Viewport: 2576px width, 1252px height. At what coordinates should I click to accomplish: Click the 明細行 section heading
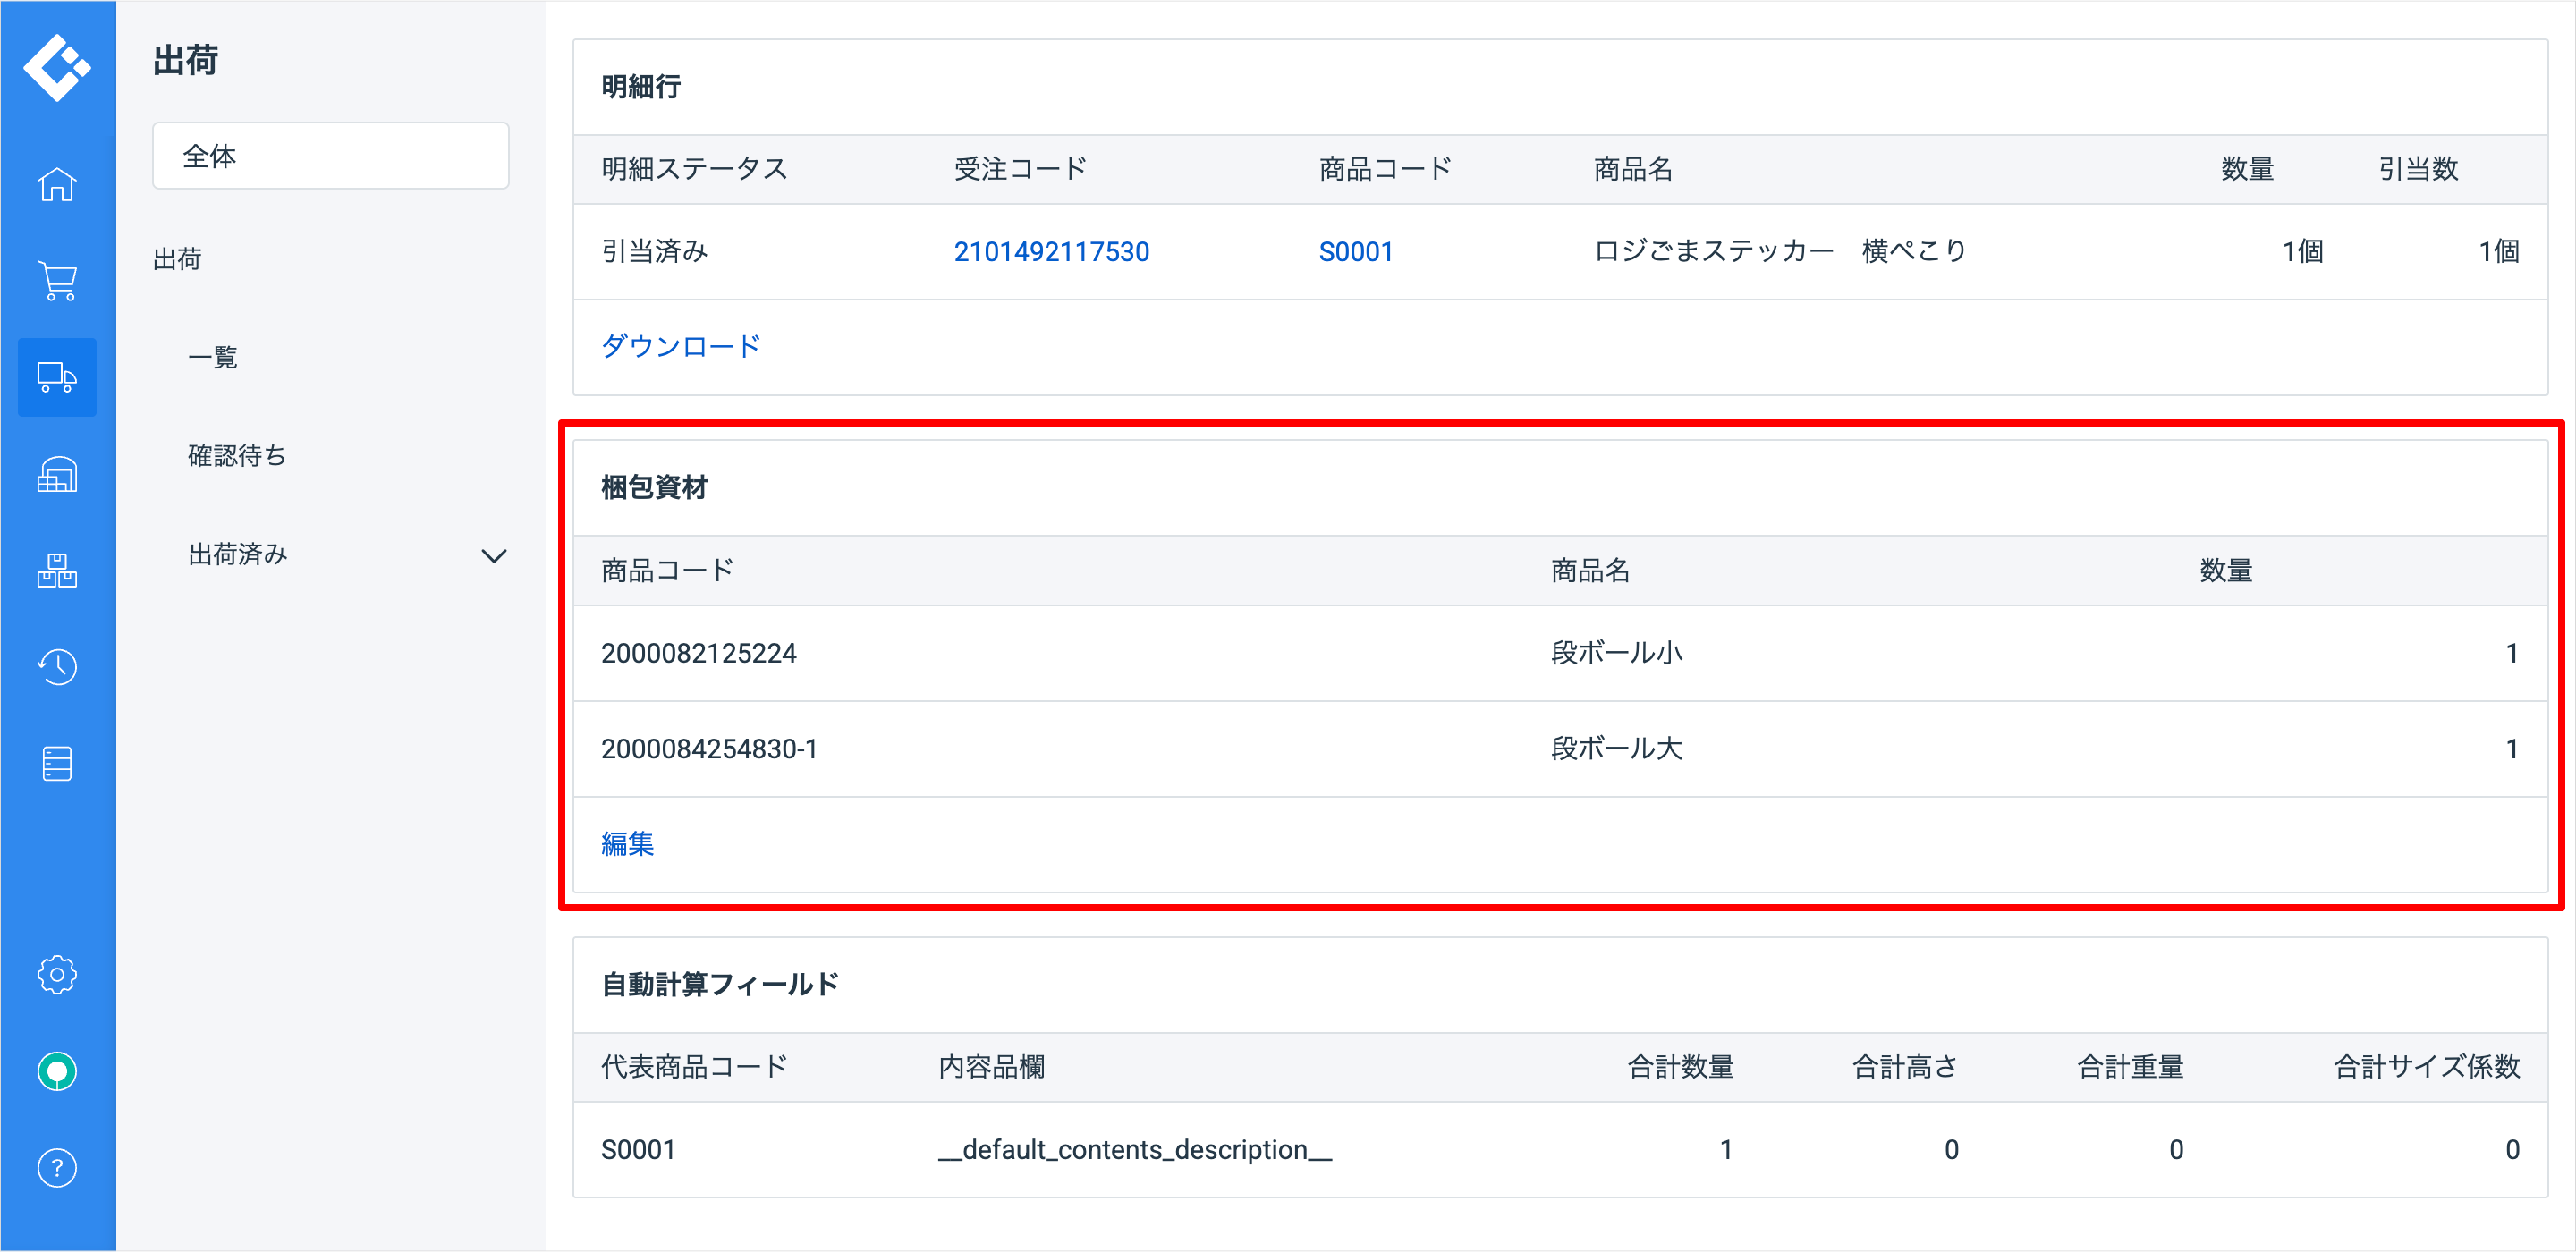(x=641, y=87)
